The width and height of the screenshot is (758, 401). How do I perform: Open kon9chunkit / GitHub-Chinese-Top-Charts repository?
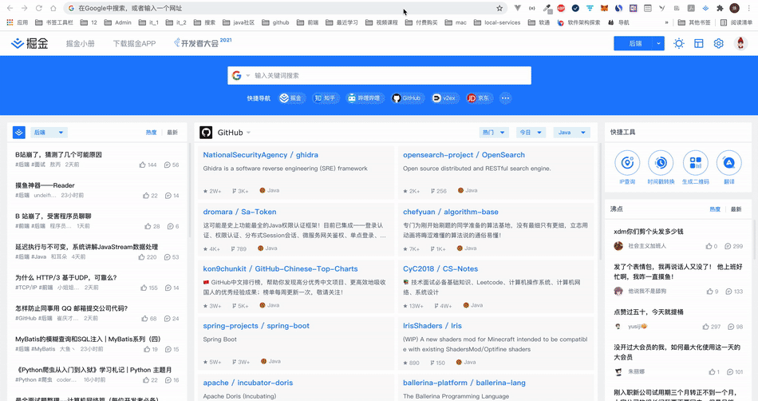pos(280,269)
